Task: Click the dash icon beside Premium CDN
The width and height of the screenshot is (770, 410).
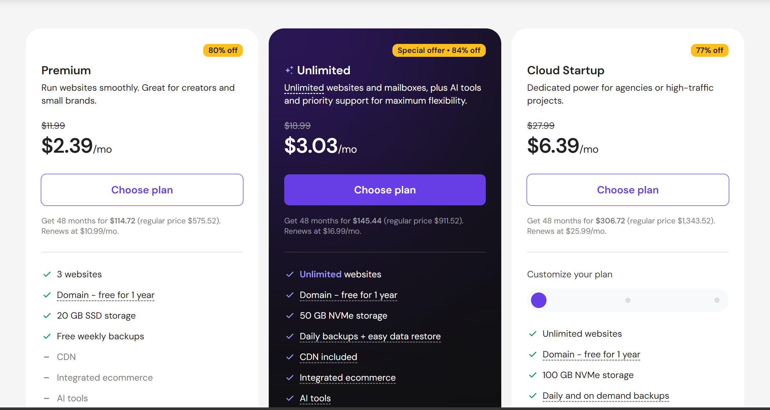Action: click(x=47, y=357)
